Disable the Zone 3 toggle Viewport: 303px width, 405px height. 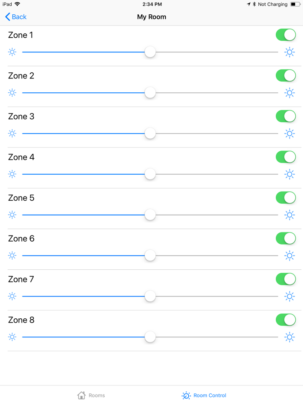point(286,116)
